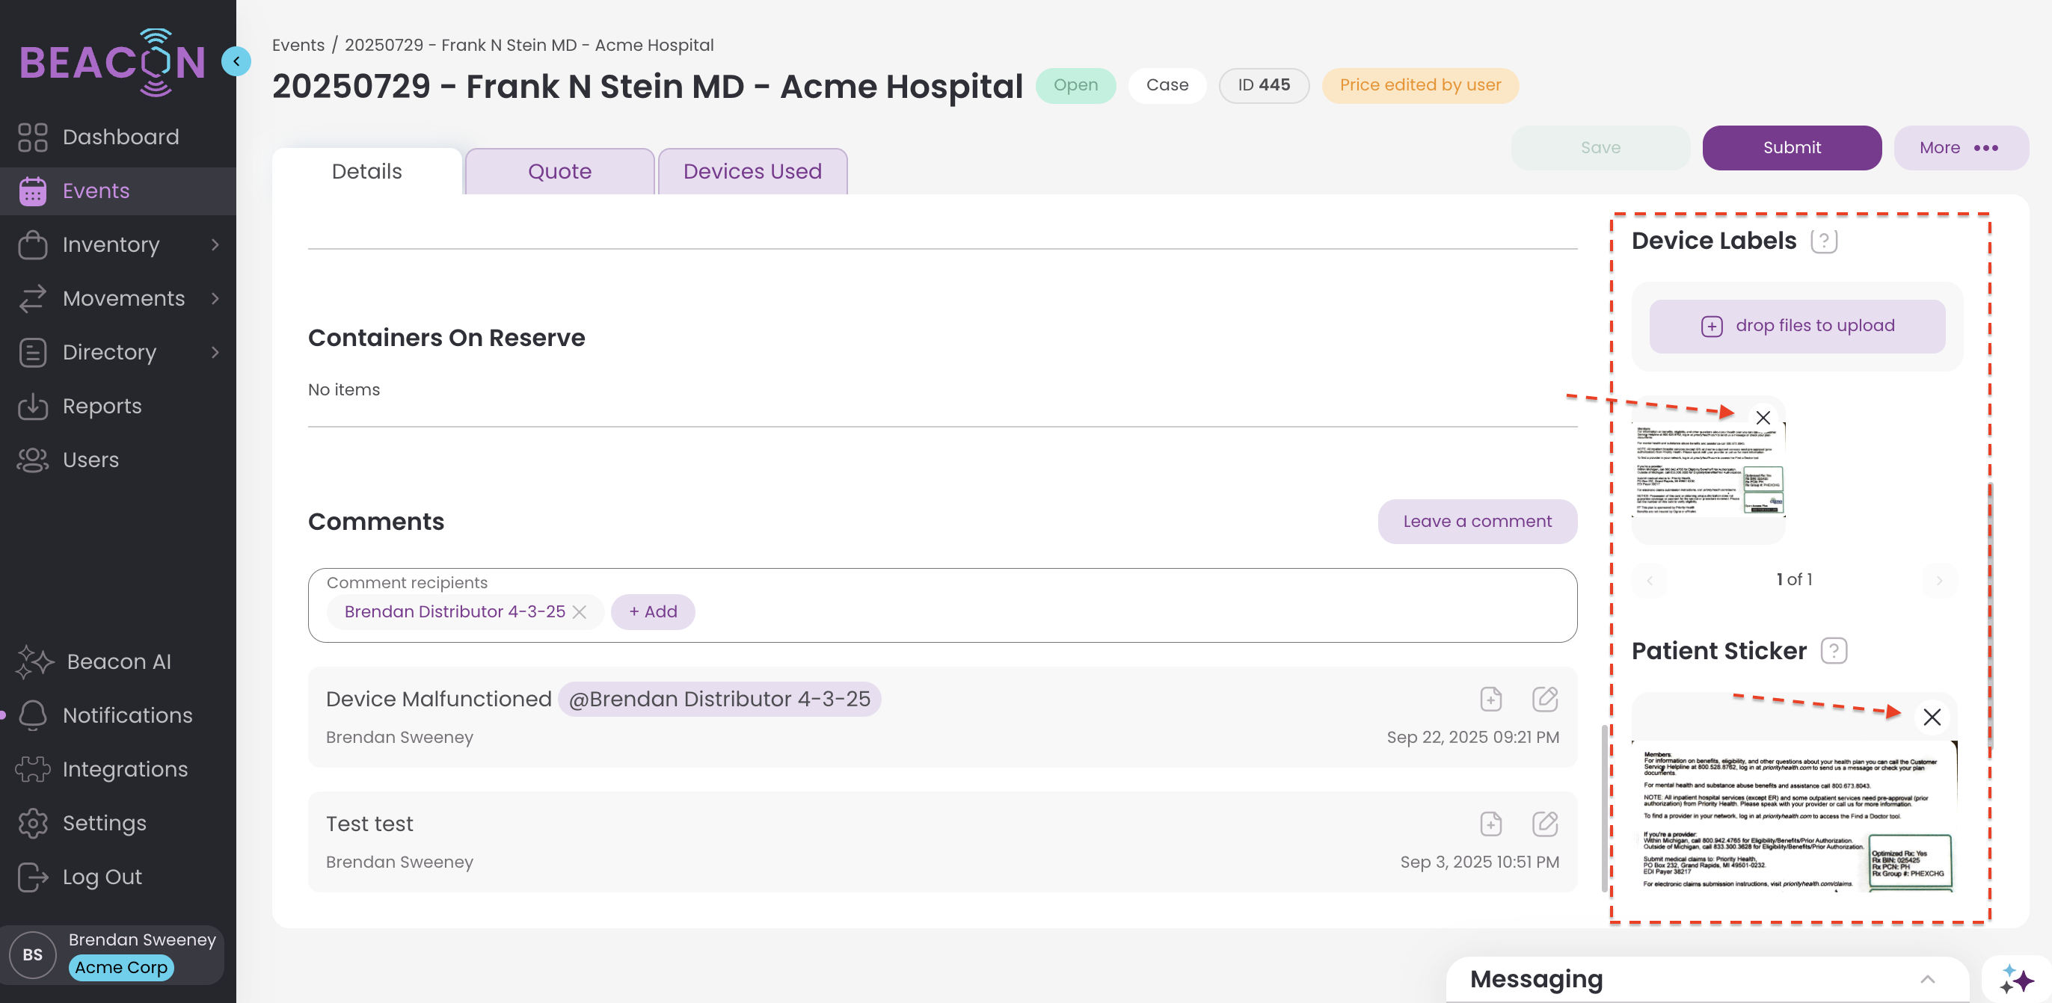
Task: Expand the Inventory submenu
Action: (x=215, y=244)
